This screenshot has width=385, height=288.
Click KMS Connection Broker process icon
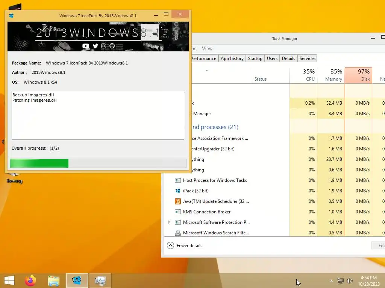pos(177,212)
